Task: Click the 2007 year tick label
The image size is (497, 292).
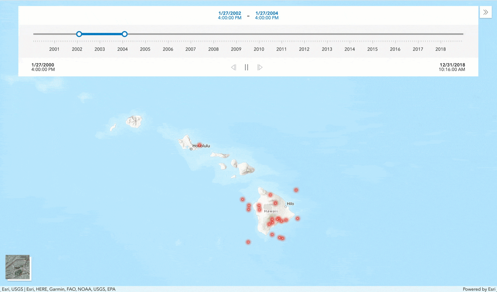Action: 190,49
